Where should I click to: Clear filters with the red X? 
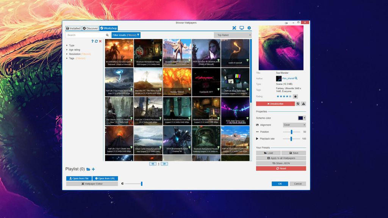tap(100, 41)
